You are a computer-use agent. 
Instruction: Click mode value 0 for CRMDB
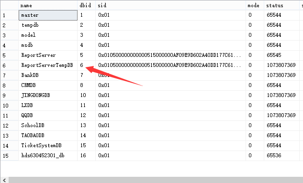click(255, 85)
